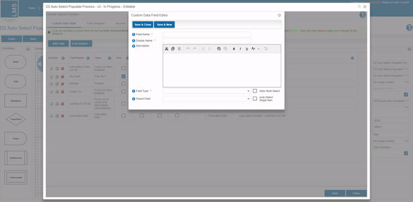Viewport: 413px width, 202px height.
Task: Click the Save & Close button
Action: [143, 24]
